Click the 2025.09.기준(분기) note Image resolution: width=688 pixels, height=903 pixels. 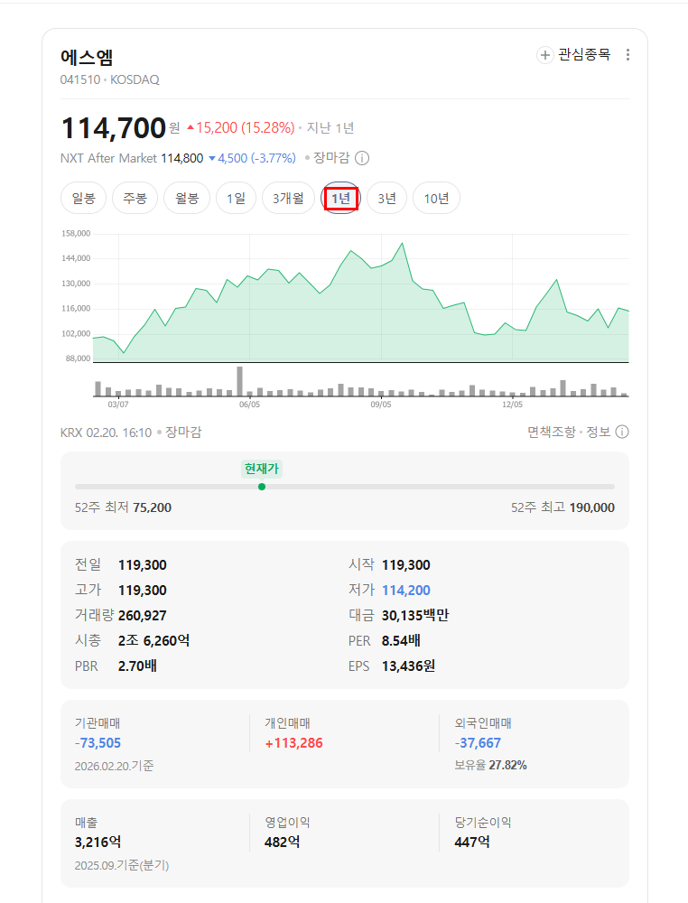122,866
